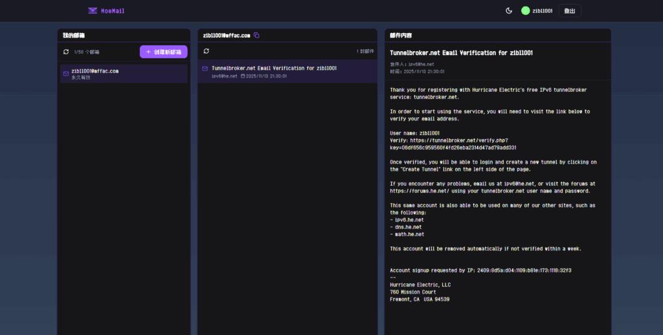Image resolution: width=663 pixels, height=335 pixels.
Task: Create a new mailbox with 创建新邮箱
Action: point(163,52)
